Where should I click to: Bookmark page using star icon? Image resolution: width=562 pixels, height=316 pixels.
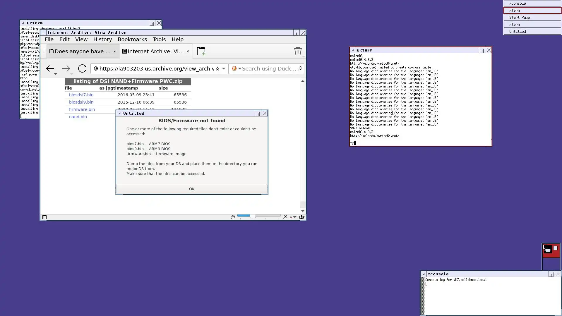pos(217,68)
